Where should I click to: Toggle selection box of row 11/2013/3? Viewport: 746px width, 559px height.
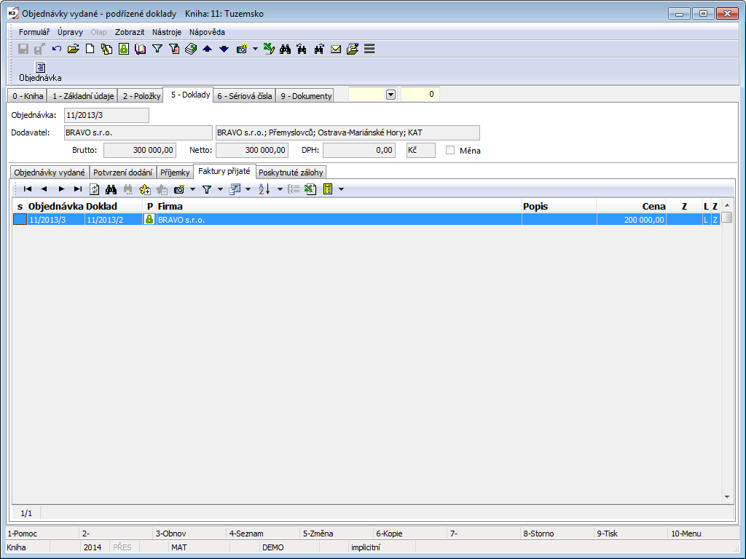(x=20, y=220)
